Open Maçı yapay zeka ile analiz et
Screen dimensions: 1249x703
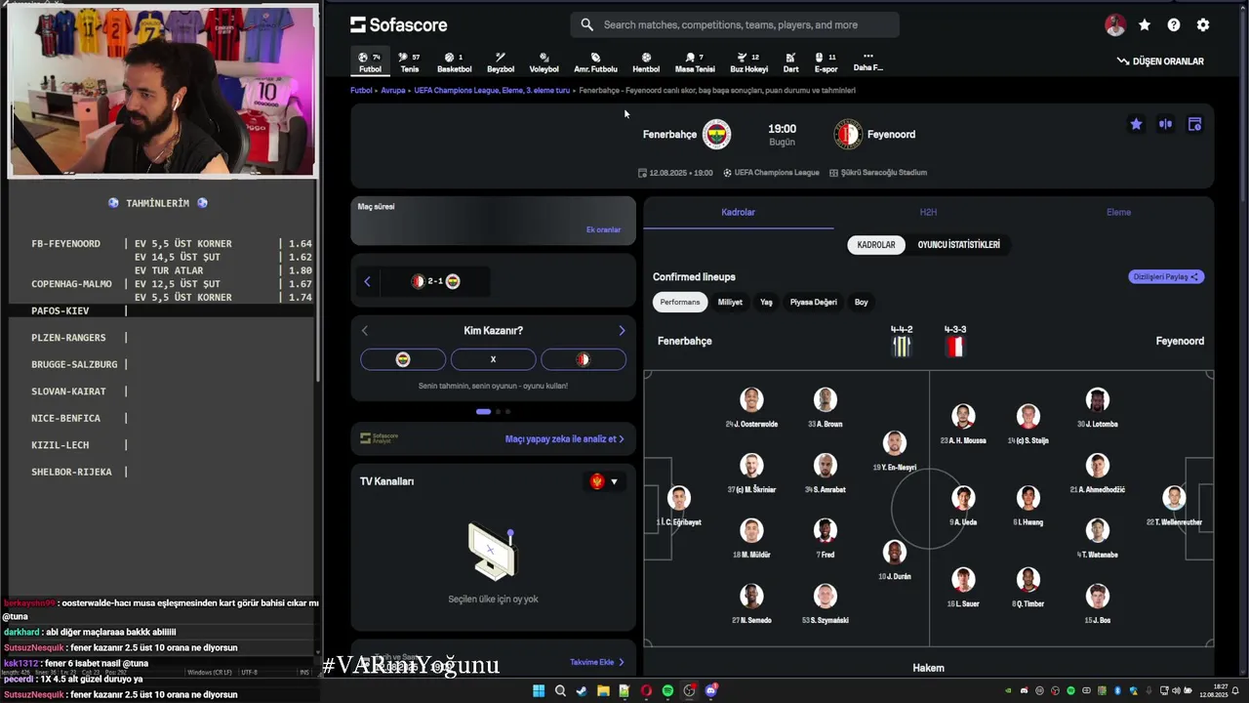[x=564, y=439]
